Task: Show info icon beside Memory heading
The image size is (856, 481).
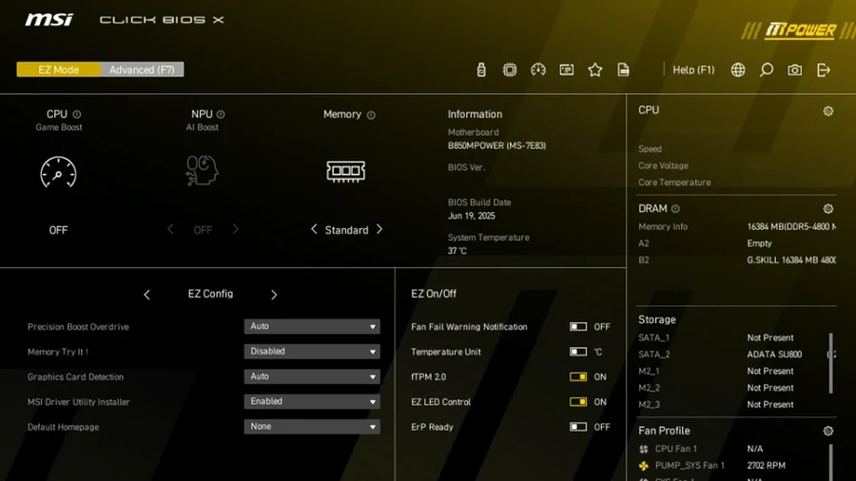Action: coord(371,115)
